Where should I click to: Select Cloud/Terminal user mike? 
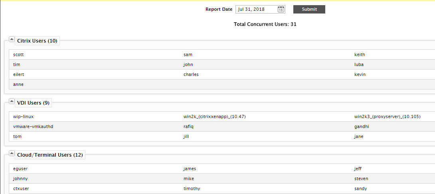coord(189,178)
